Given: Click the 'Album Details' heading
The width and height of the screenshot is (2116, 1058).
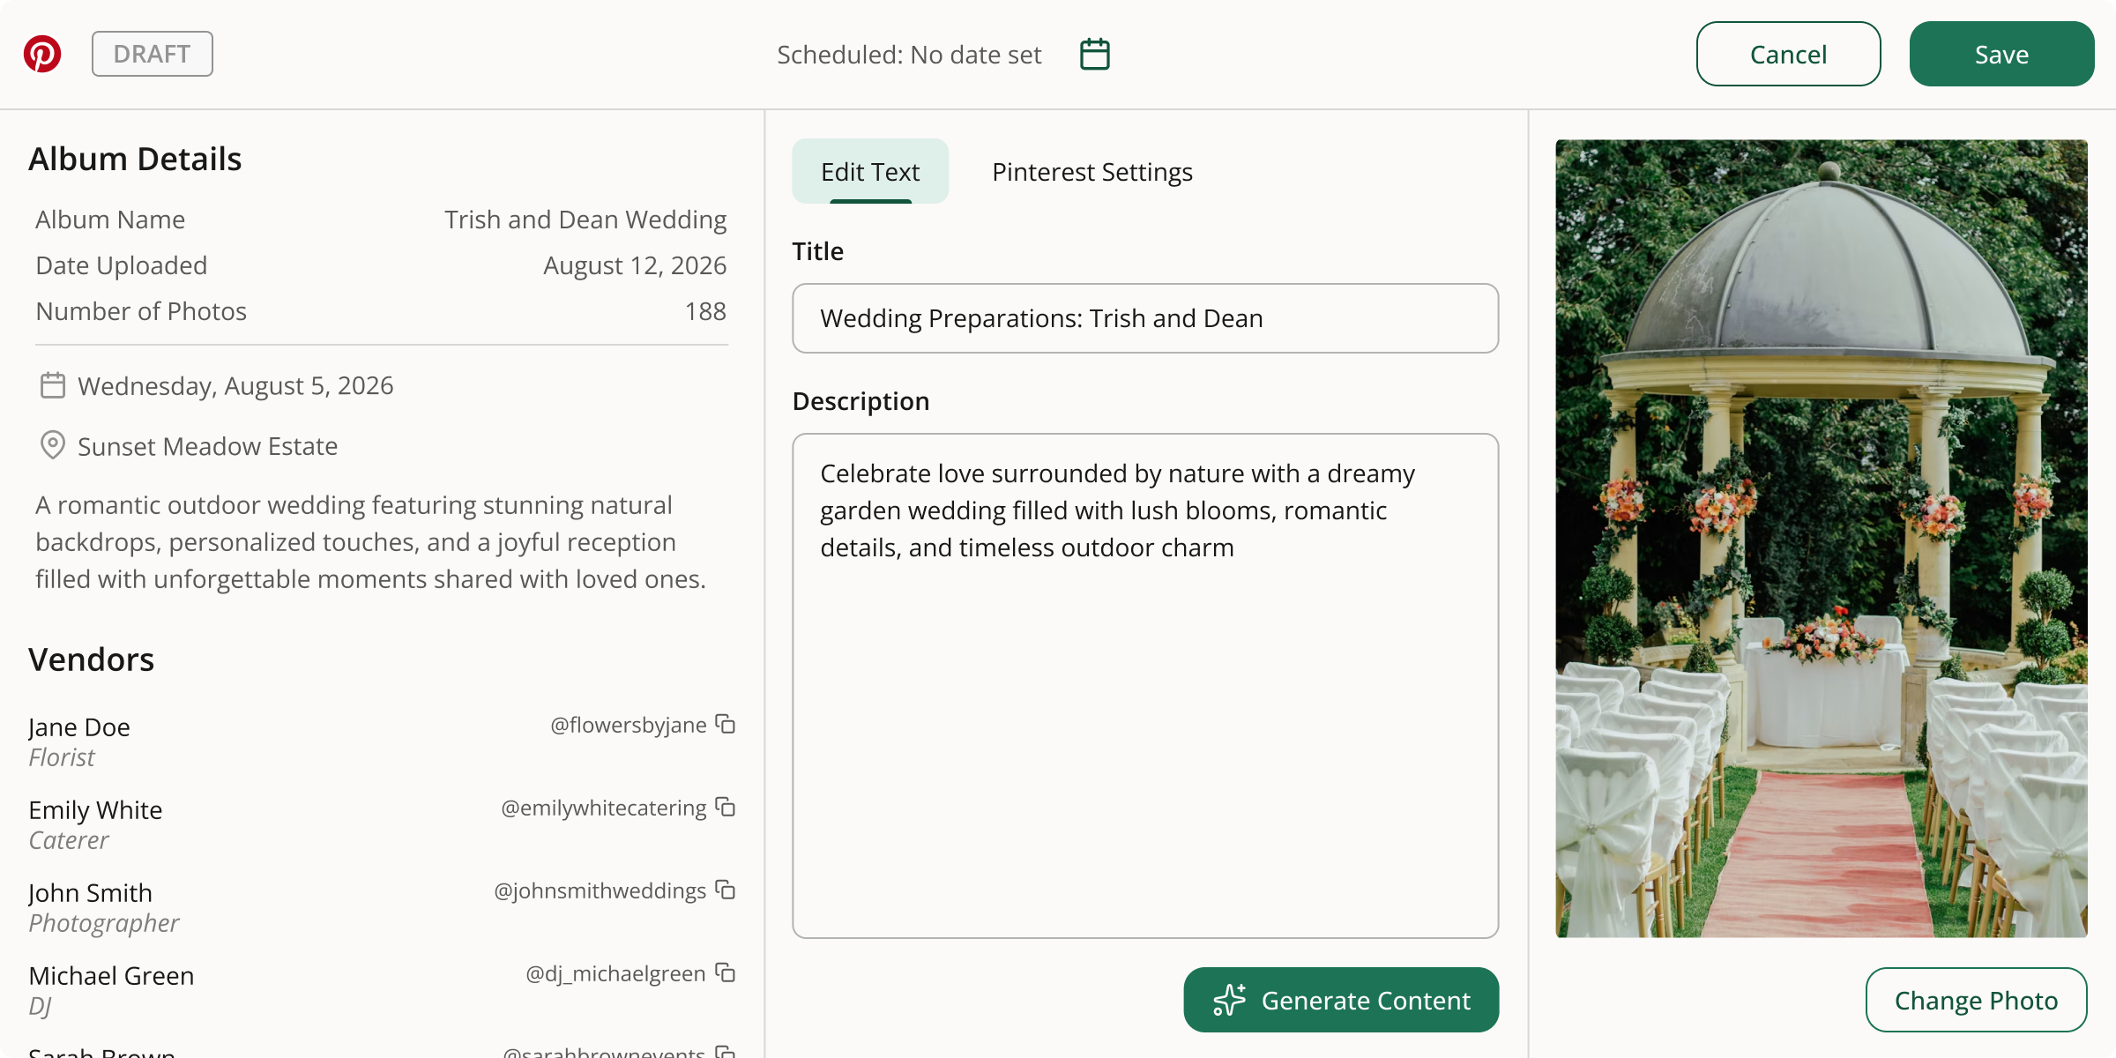Looking at the screenshot, I should pos(135,159).
